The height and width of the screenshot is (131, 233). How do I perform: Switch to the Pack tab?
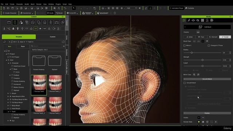click(23, 47)
